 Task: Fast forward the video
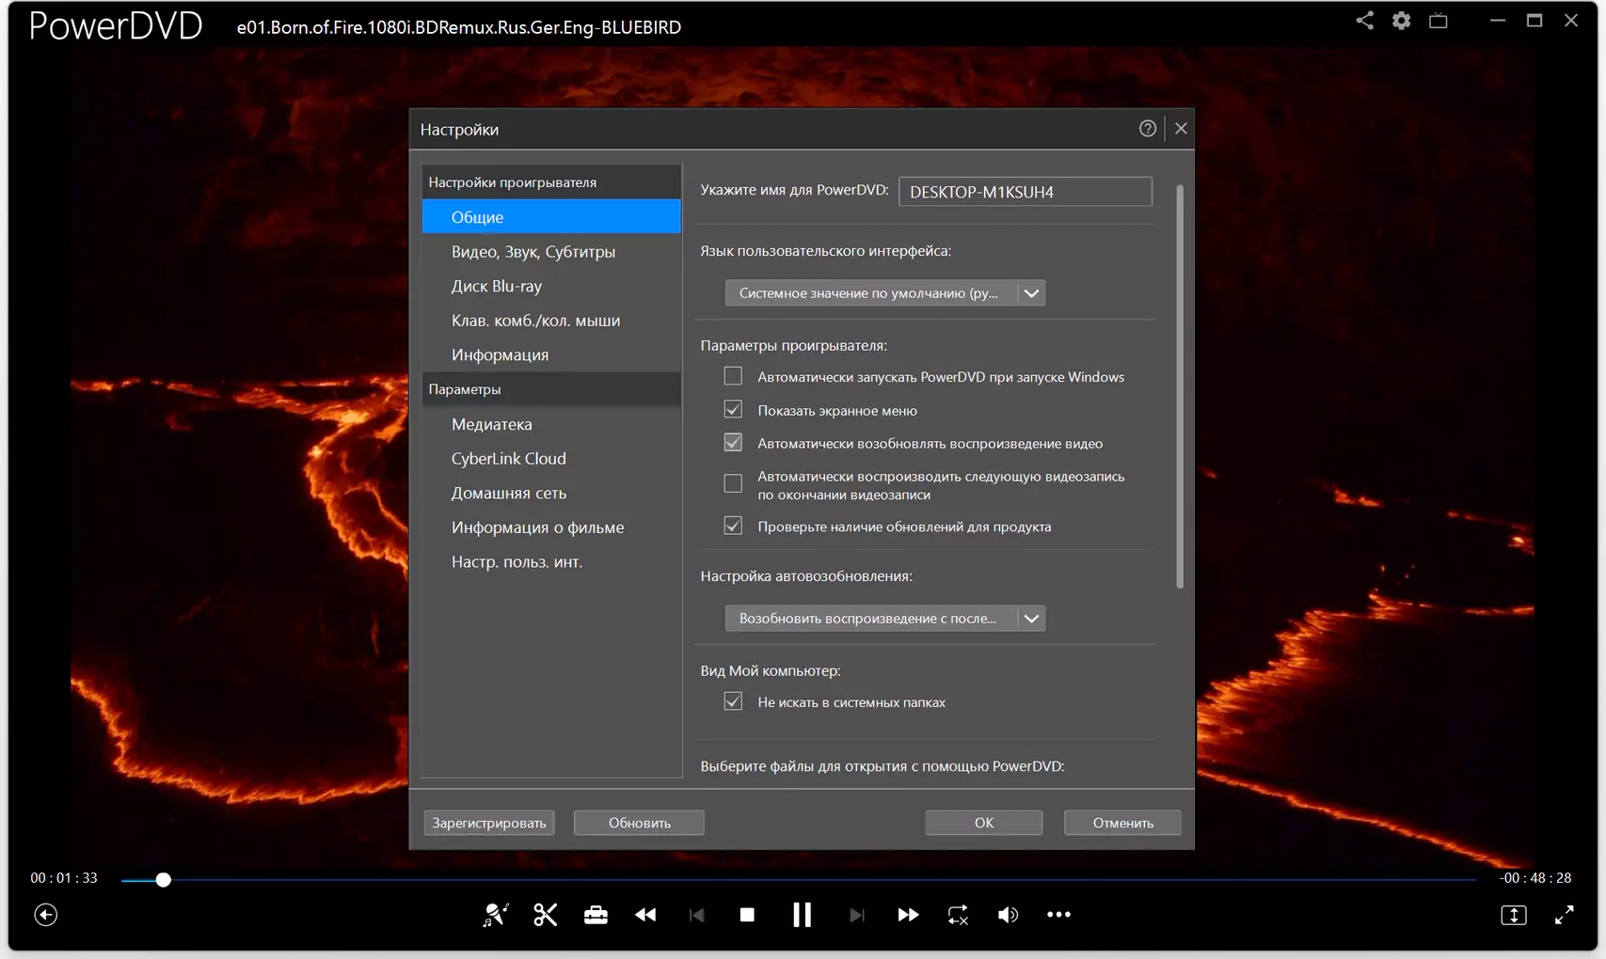click(x=908, y=915)
